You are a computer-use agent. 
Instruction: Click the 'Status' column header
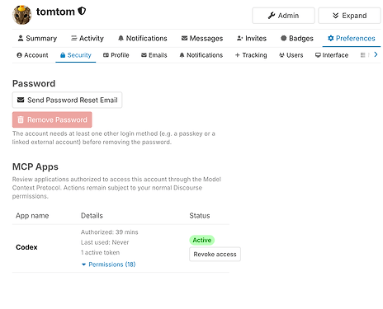point(200,216)
